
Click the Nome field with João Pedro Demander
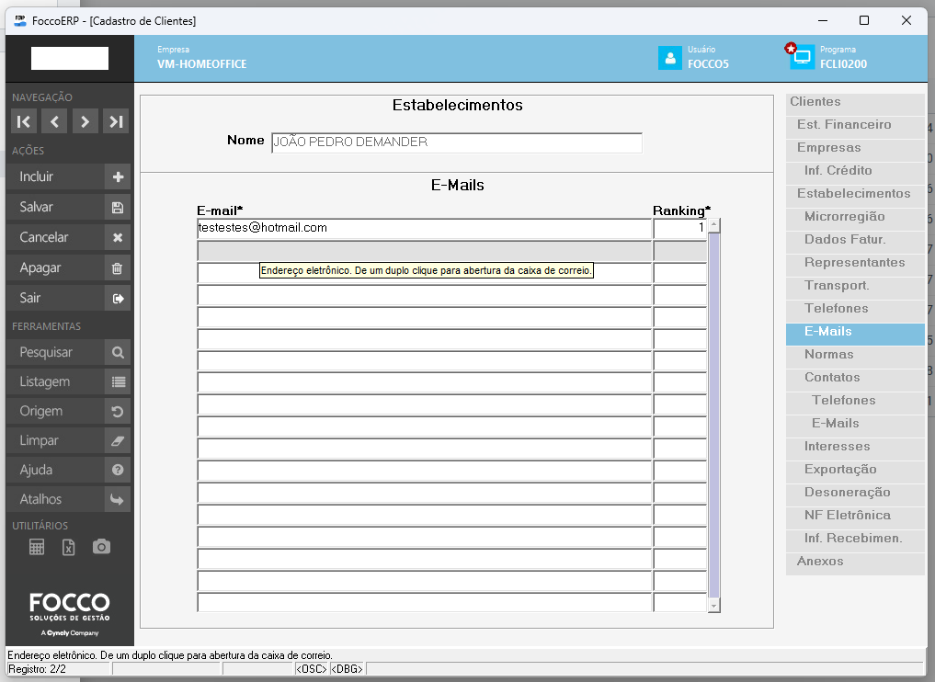click(x=456, y=142)
